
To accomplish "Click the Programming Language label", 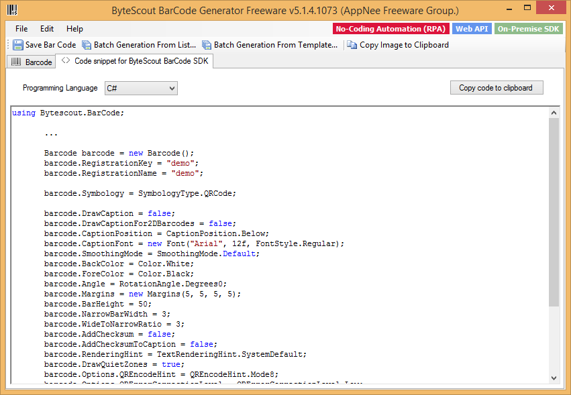I will [60, 88].
